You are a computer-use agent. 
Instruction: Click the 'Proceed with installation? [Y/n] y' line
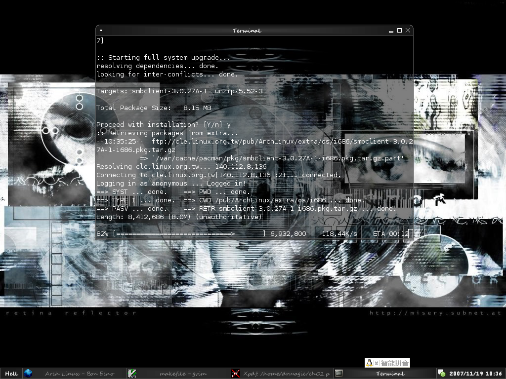tap(163, 125)
